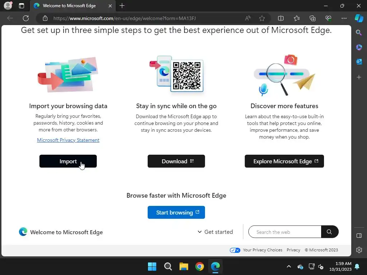Click Microsoft Edge taskbar icon
This screenshot has height=275, width=367.
pyautogui.click(x=215, y=266)
